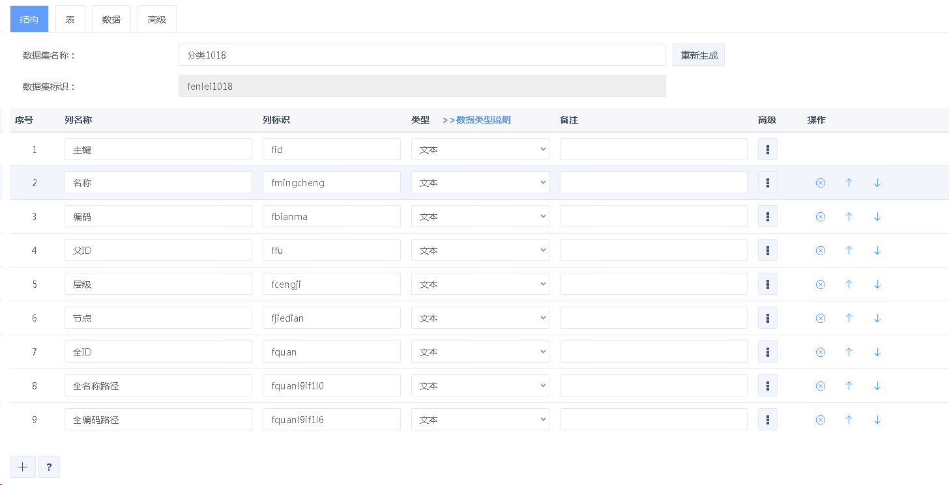Viewport: 949px width, 485px height.
Task: Delete the 全编码路径 row
Action: 820,420
